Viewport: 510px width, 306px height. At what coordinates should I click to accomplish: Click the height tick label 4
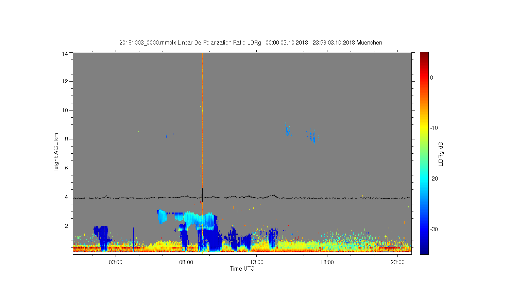pos(67,197)
